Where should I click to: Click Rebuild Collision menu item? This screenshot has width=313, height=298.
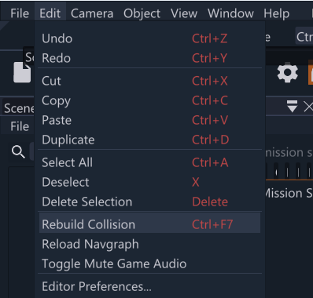coord(149,224)
